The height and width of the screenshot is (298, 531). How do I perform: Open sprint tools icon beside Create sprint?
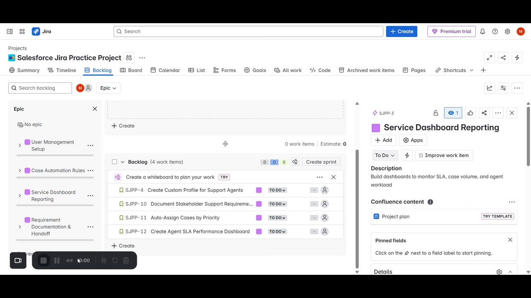tap(295, 162)
